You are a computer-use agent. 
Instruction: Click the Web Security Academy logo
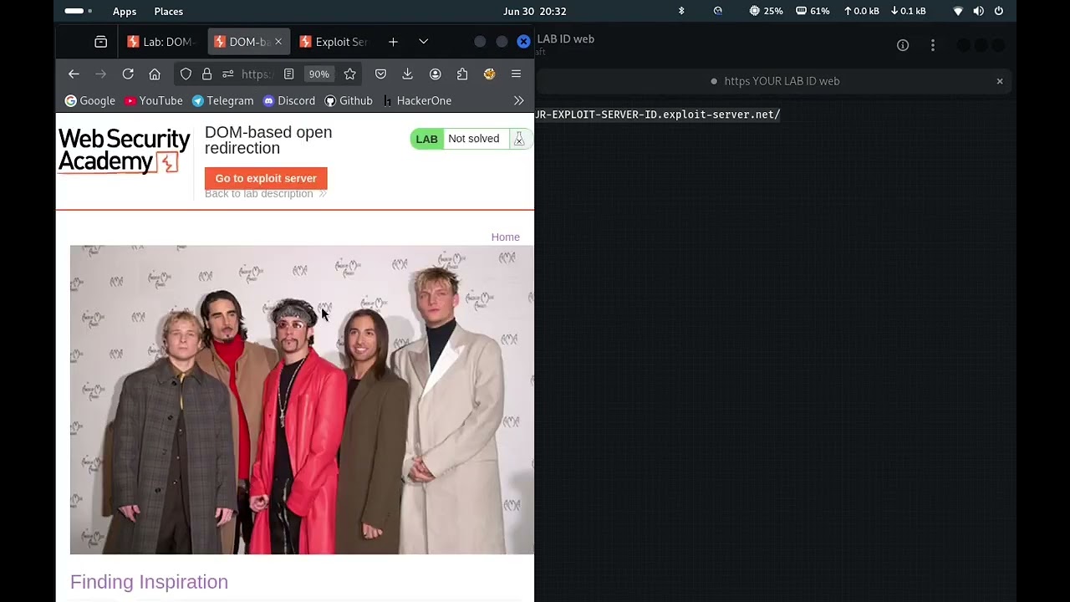[x=124, y=150]
